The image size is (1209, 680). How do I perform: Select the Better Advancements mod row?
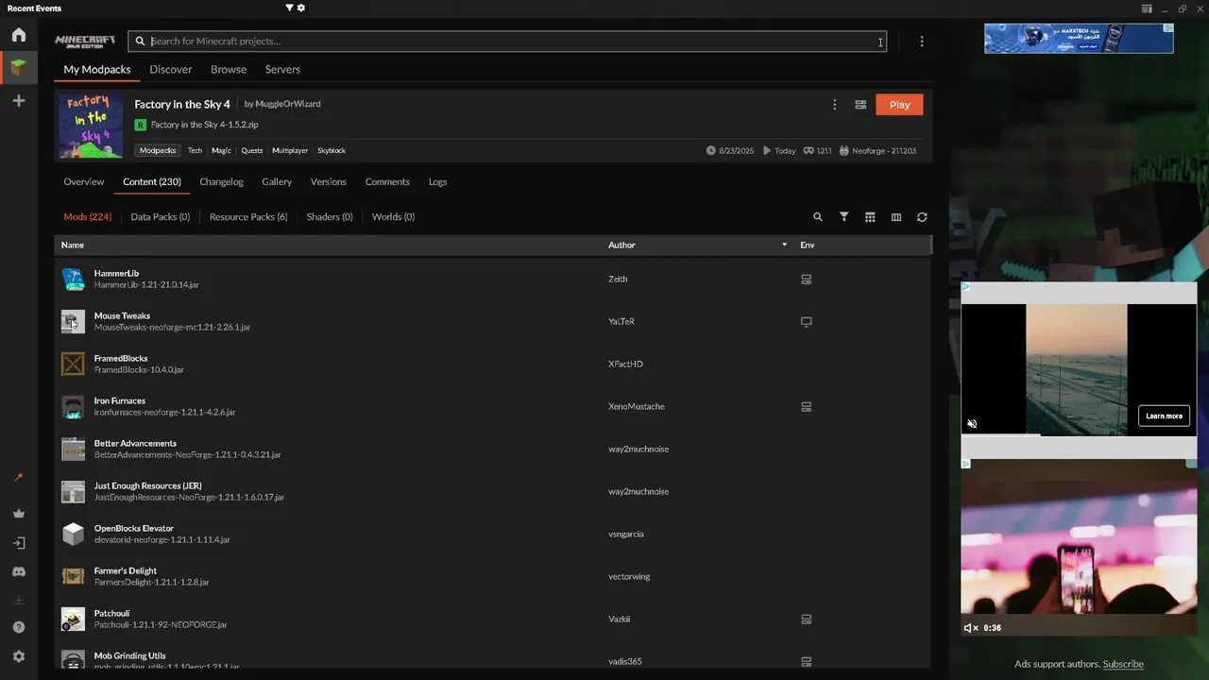pyautogui.click(x=492, y=449)
